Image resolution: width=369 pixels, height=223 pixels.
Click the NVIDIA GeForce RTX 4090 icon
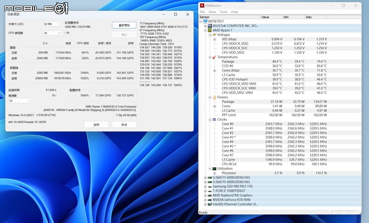[x=210, y=200]
